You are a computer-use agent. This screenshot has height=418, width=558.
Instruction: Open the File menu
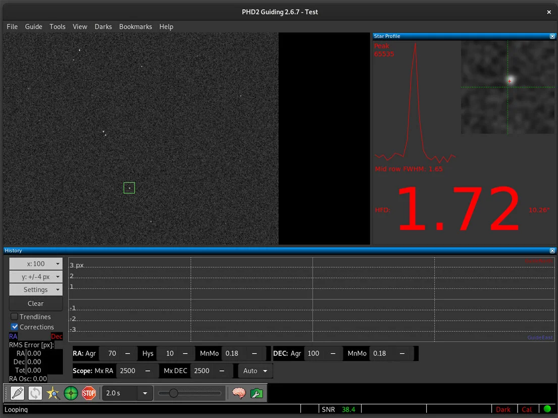[x=12, y=27]
